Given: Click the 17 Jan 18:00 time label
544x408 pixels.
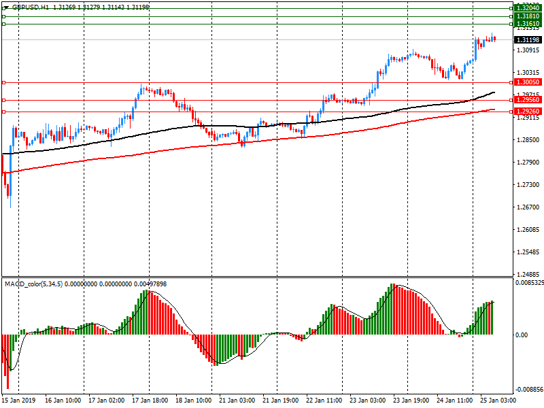Looking at the screenshot, I should 150,400.
